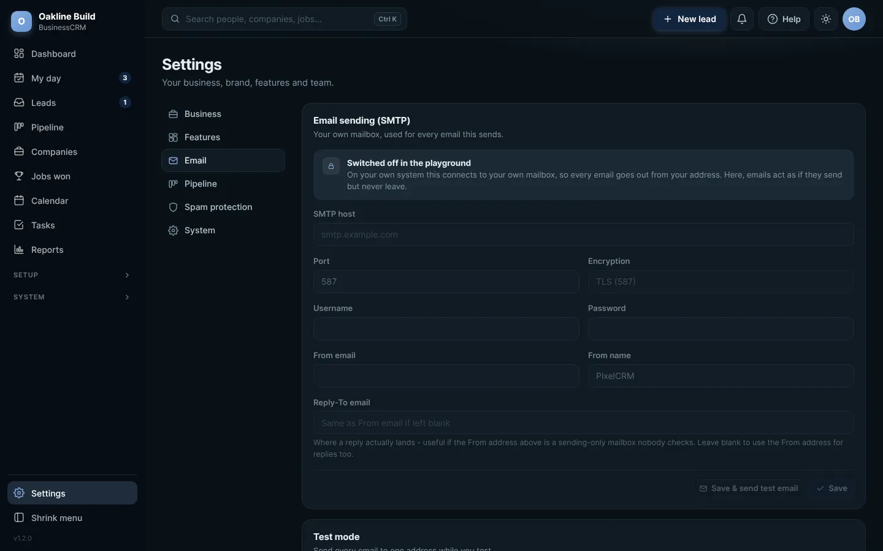This screenshot has height=551, width=883.
Task: Open the Help button
Action: pos(784,19)
